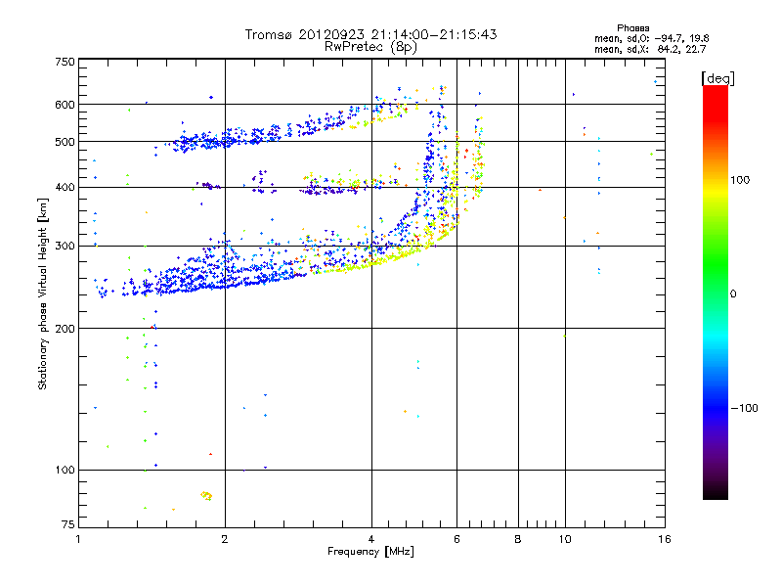
Task: Click the x-axis "10" tick label
Action: [x=565, y=539]
